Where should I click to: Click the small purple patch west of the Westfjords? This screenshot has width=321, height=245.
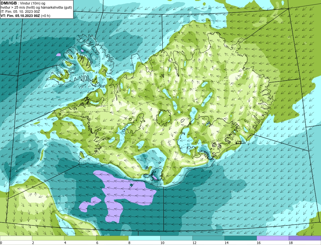pyautogui.click(x=58, y=55)
